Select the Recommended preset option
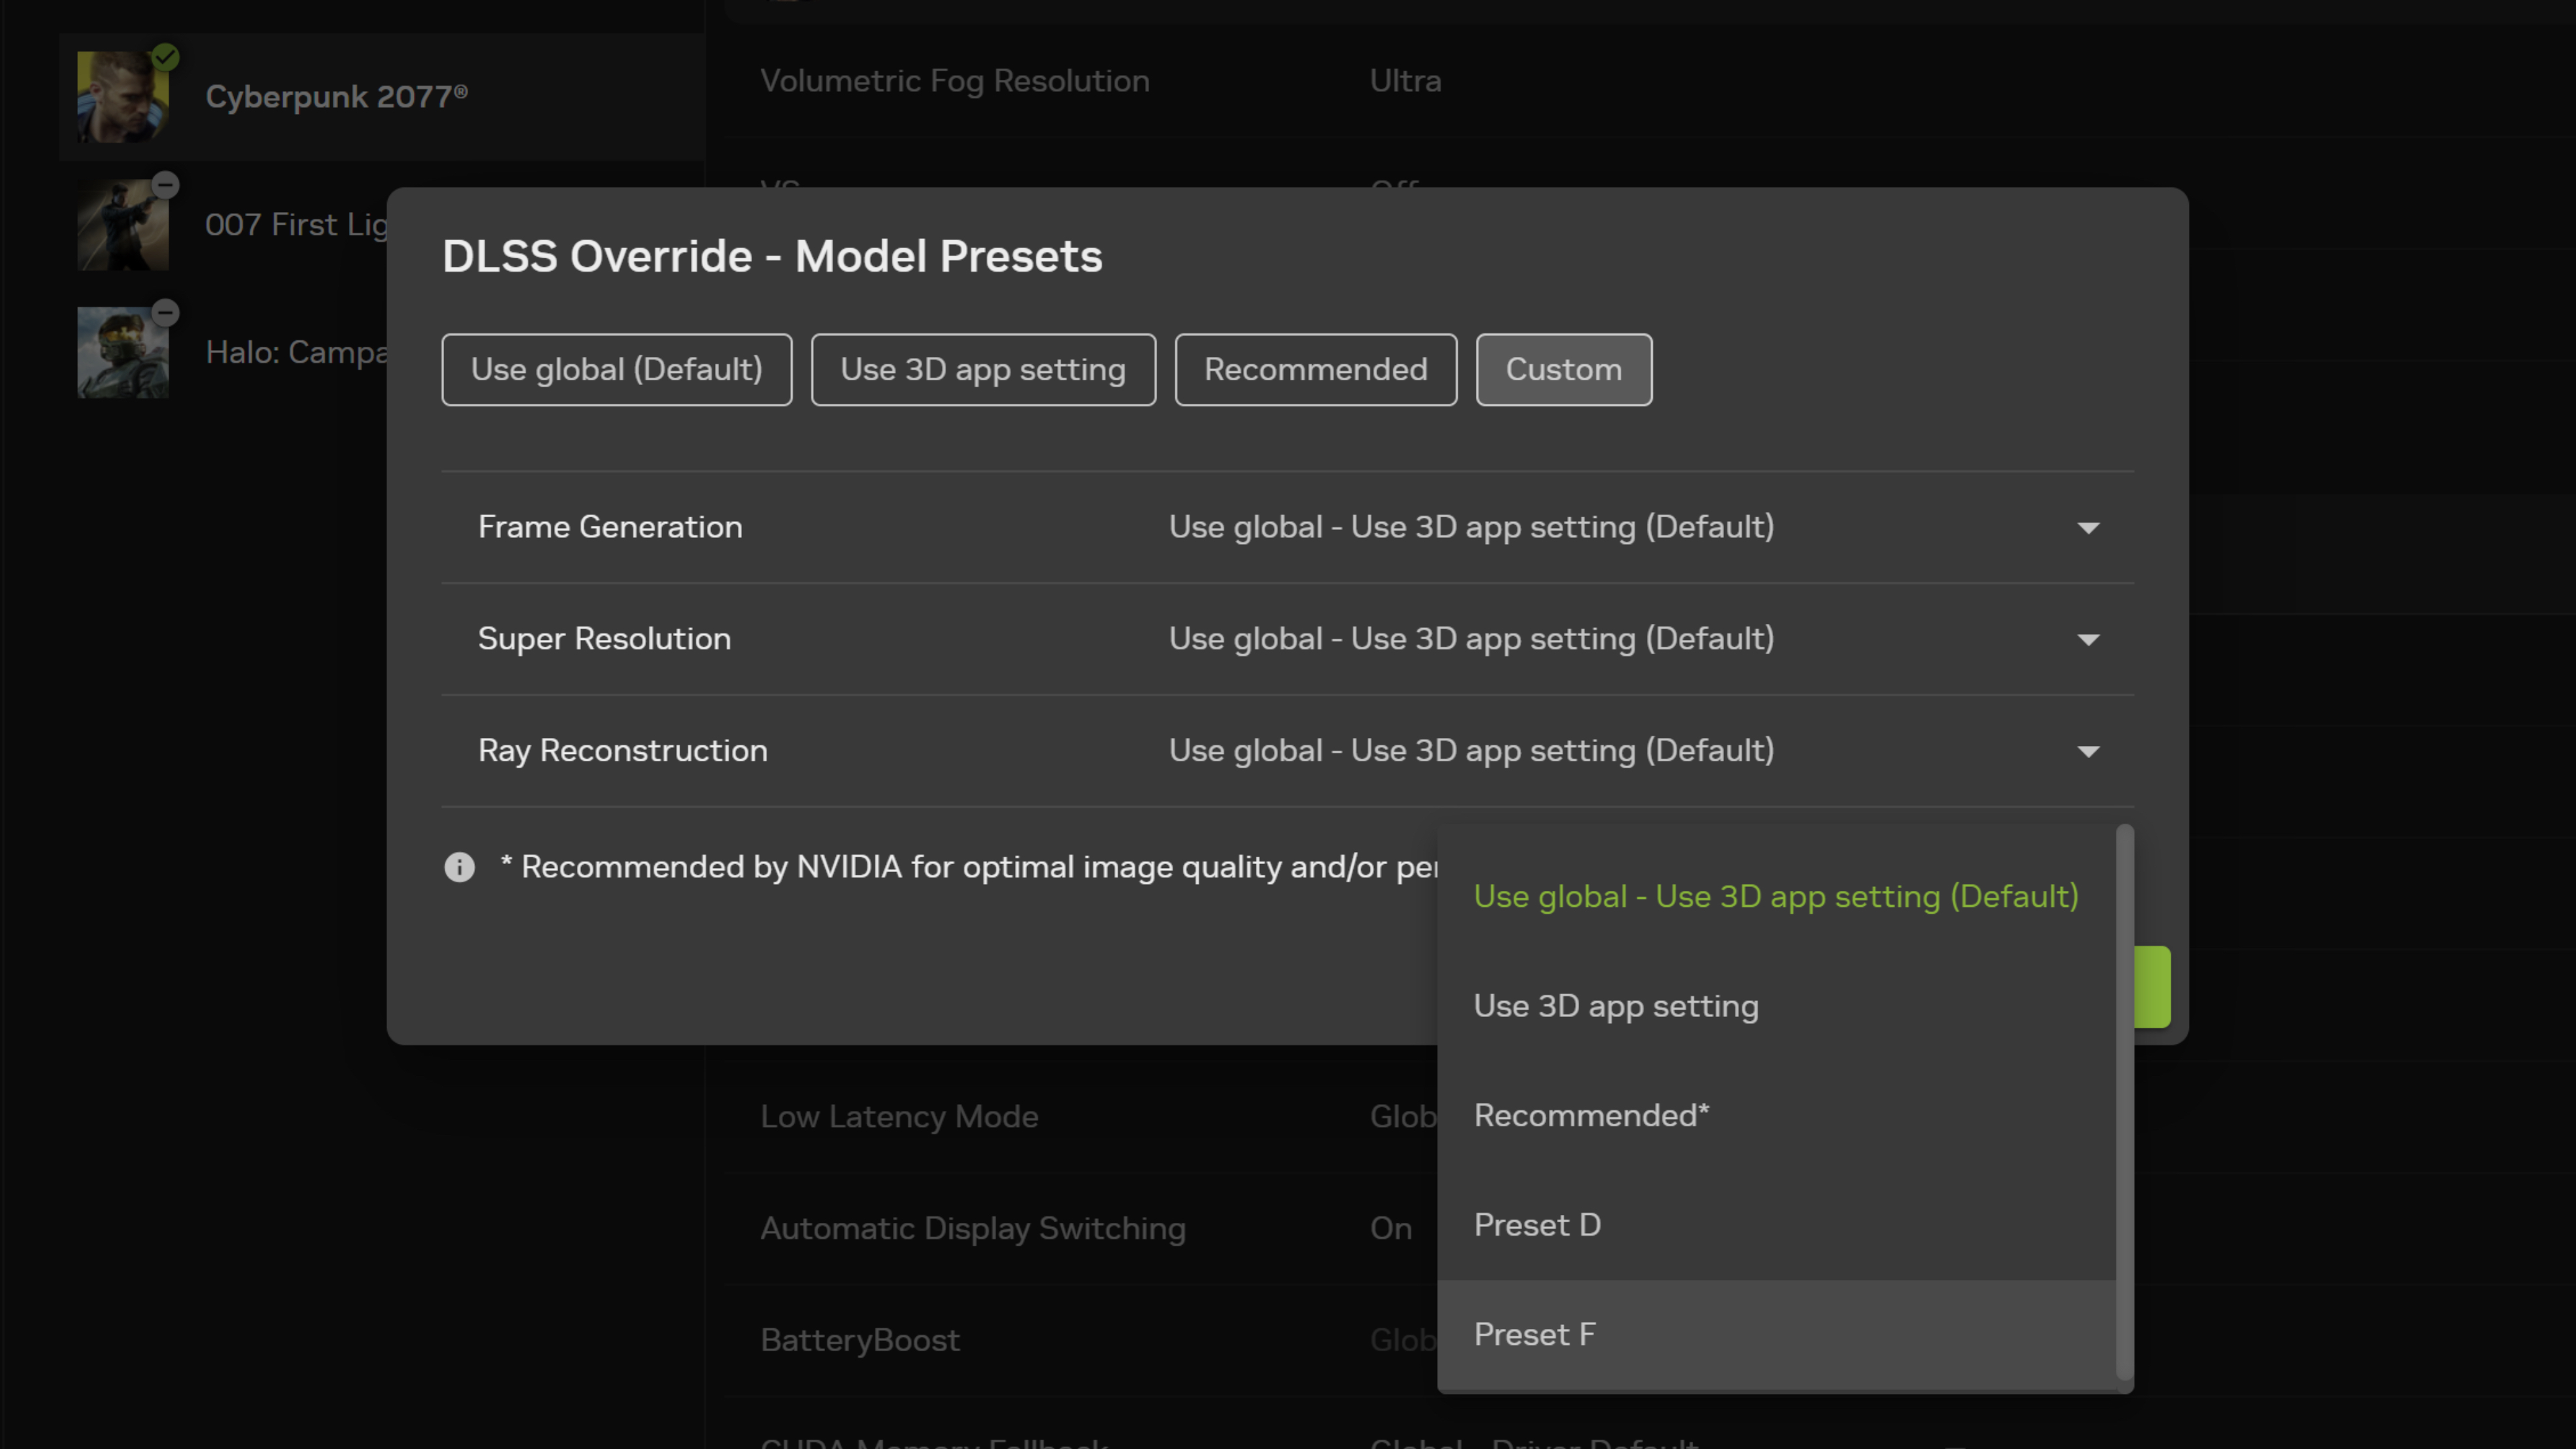This screenshot has width=2576, height=1449. 1316,370
